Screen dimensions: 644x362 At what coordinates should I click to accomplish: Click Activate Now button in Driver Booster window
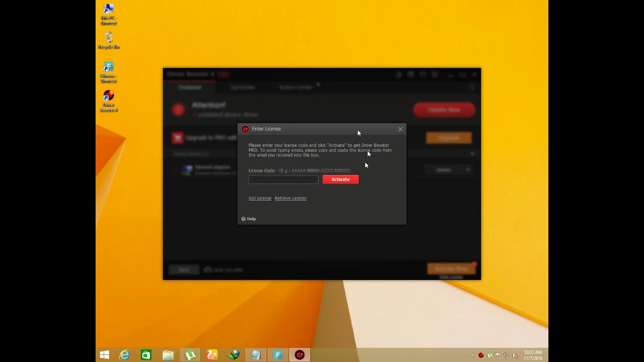click(451, 269)
